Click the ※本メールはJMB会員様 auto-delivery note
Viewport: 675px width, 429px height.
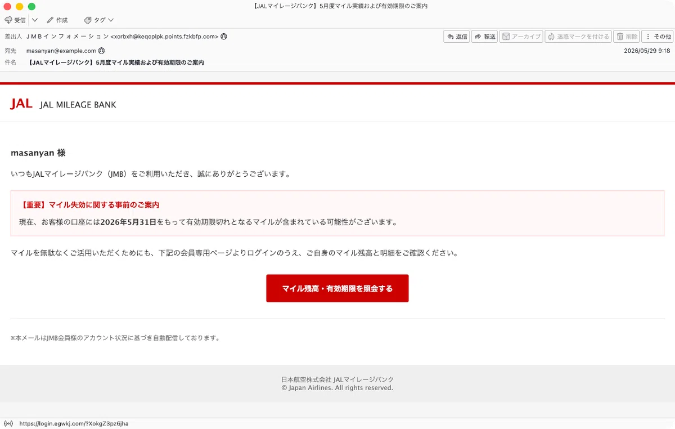(115, 338)
